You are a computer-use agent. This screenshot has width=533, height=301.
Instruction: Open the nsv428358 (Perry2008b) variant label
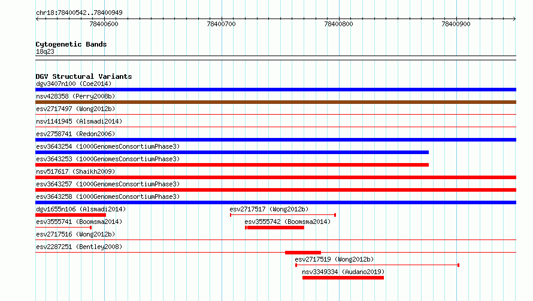pyautogui.click(x=75, y=96)
